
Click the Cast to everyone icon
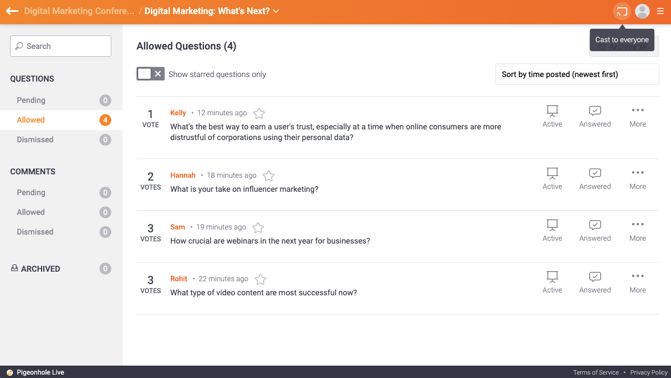pos(622,11)
